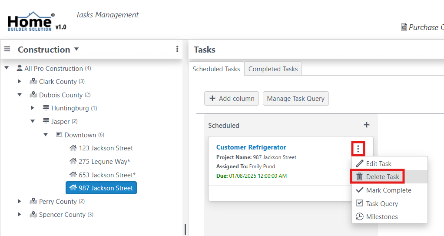Open the Construction panel vertical dots menu

click(177, 49)
